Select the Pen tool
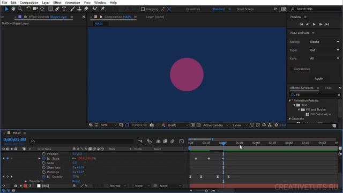Image resolution: width=343 pixels, height=193 pixels. point(57,9)
